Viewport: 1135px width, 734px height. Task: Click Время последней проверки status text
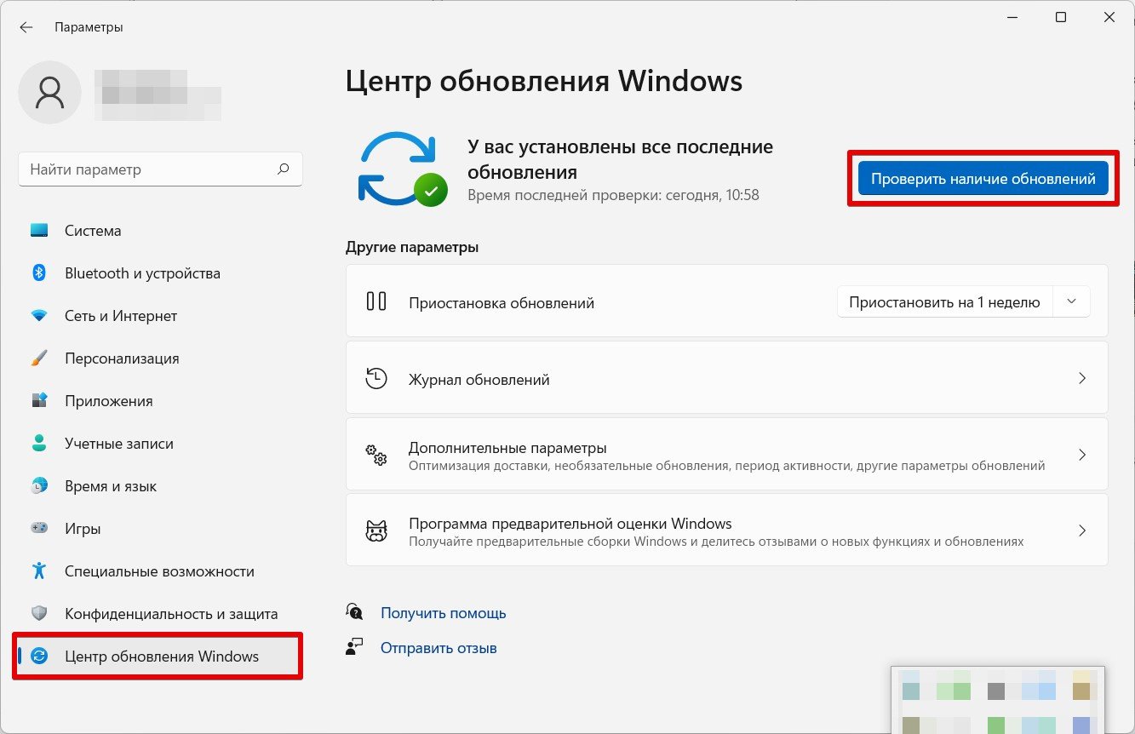613,195
